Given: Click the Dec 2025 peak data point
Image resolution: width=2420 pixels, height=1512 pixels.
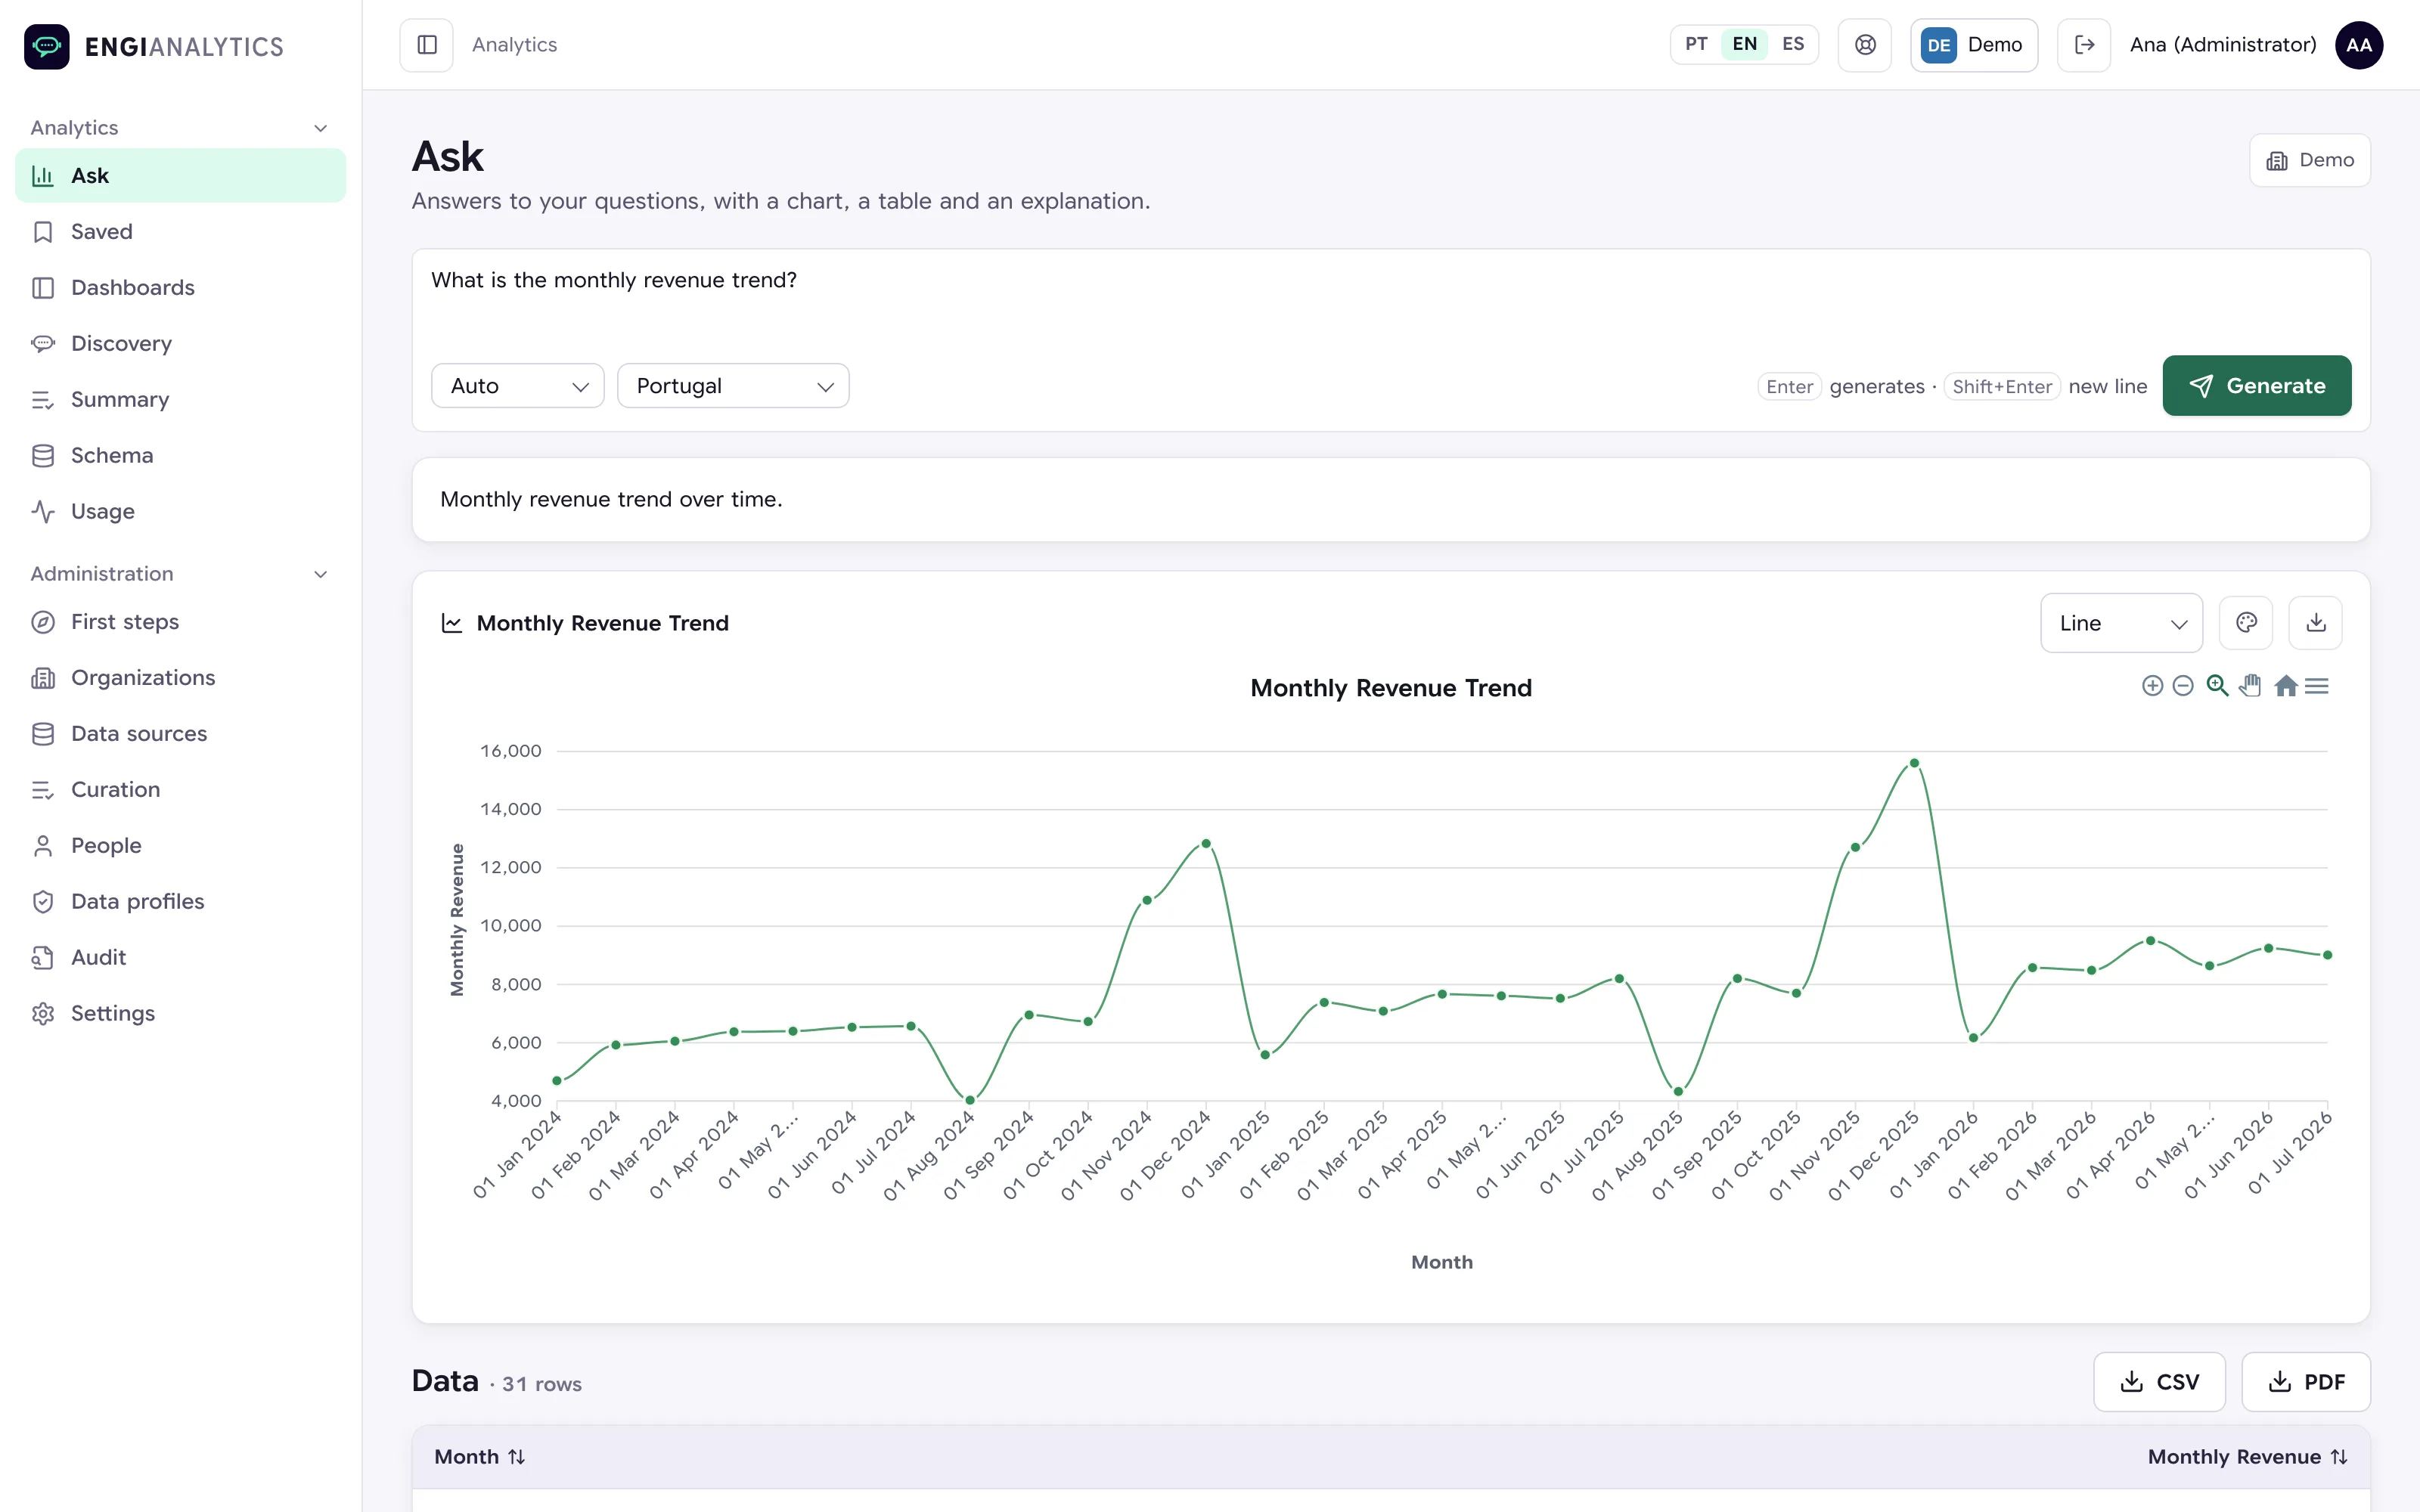Looking at the screenshot, I should [x=1914, y=763].
